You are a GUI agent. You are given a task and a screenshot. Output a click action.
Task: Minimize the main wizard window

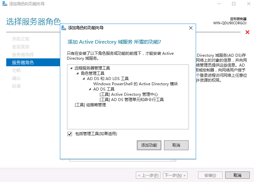click(219, 4)
